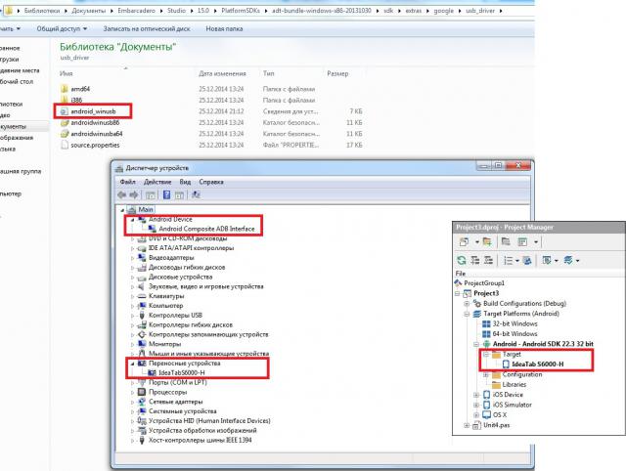This screenshot has width=626, height=471.
Task: Click usb_driver in the address breadcrumb
Action: (x=480, y=11)
